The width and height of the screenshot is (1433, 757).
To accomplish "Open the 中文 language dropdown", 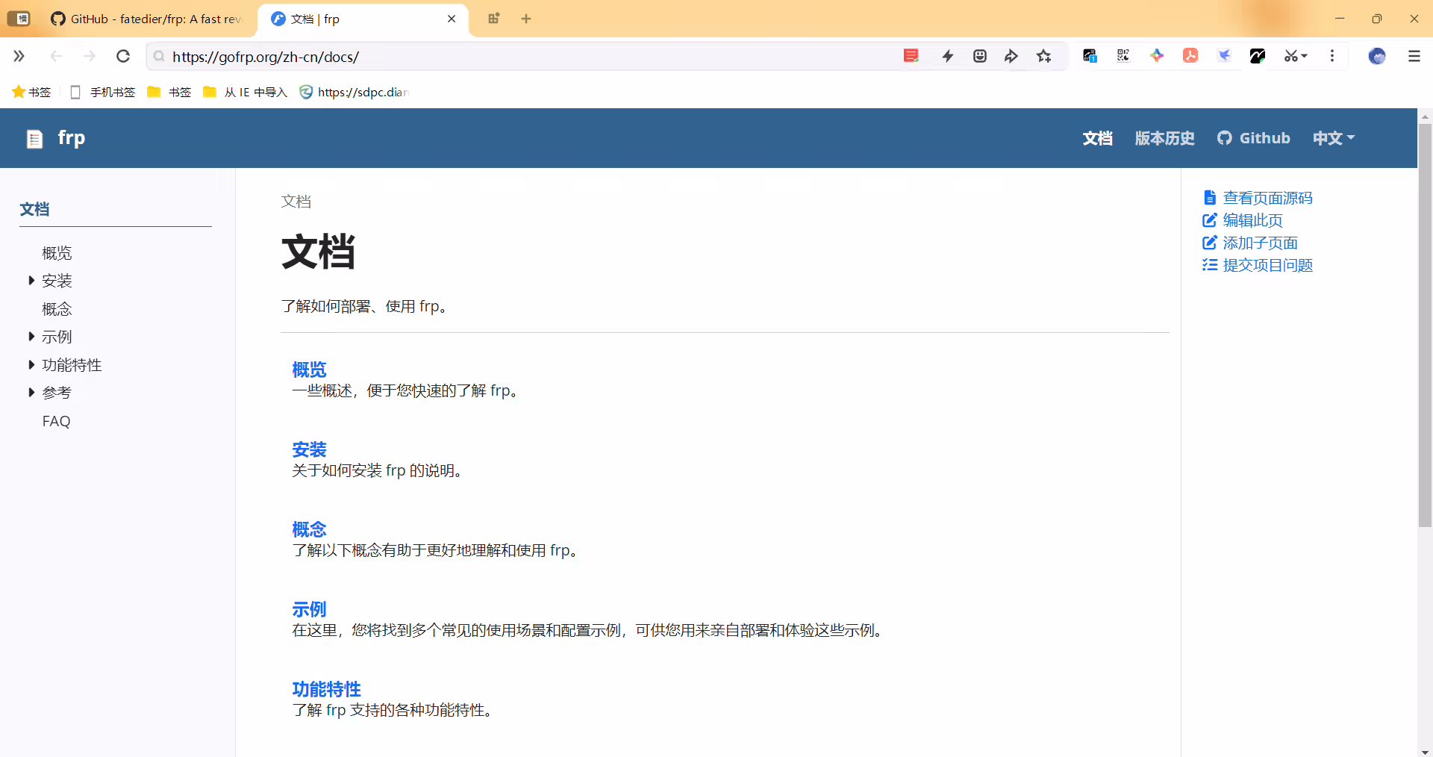I will 1334,138.
